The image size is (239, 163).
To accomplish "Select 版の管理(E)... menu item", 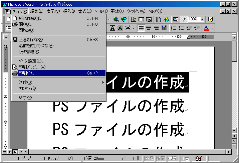I will pyautogui.click(x=59, y=52).
